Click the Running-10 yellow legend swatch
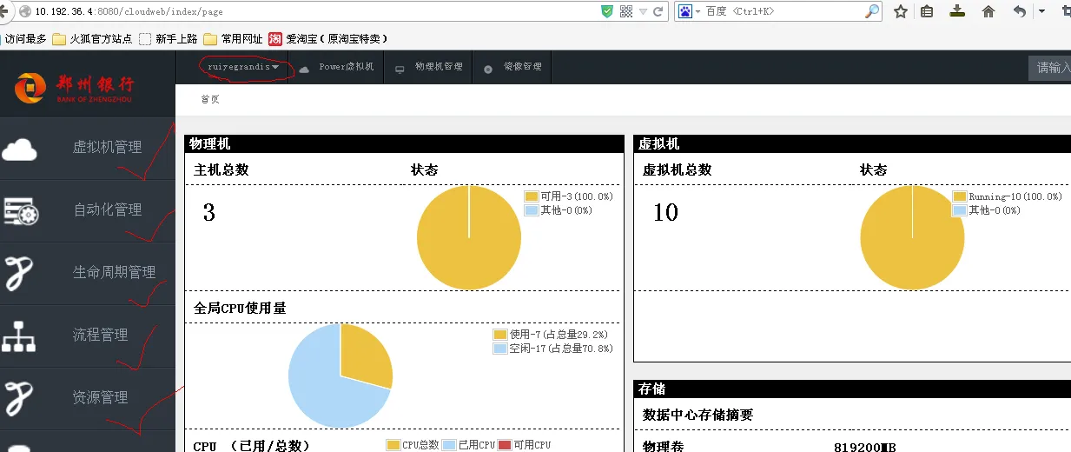This screenshot has width=1071, height=452. pyautogui.click(x=960, y=197)
